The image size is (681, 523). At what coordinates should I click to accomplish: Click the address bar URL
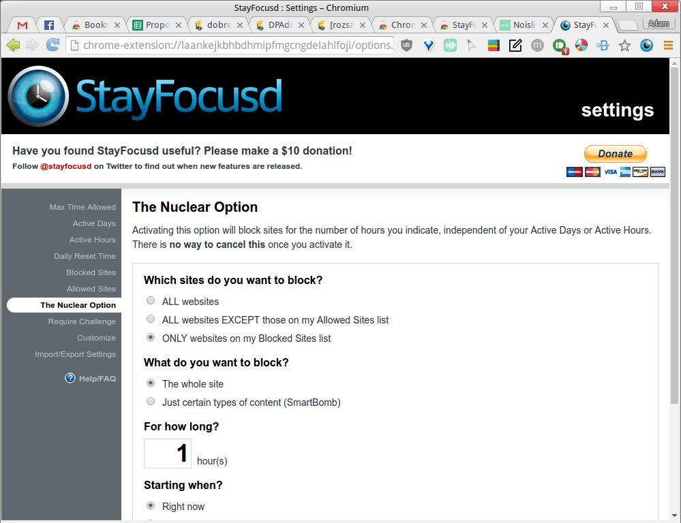(x=238, y=45)
